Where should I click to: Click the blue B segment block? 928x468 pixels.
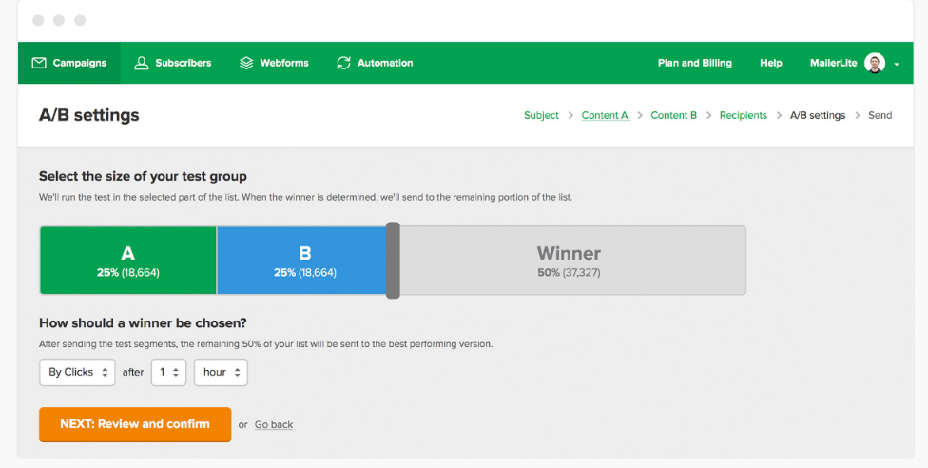pos(302,260)
